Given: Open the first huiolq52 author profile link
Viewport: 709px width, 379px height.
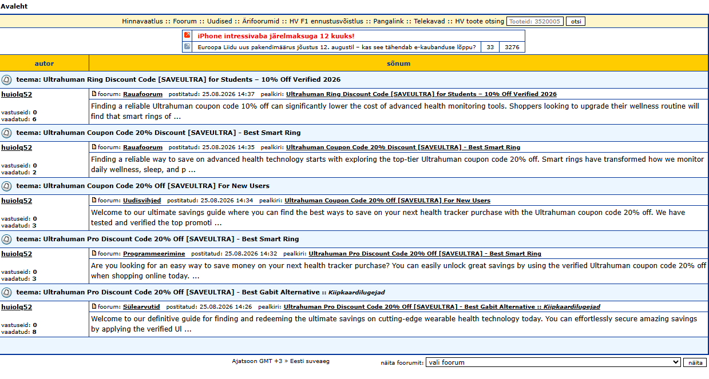Looking at the screenshot, I should click(x=17, y=94).
